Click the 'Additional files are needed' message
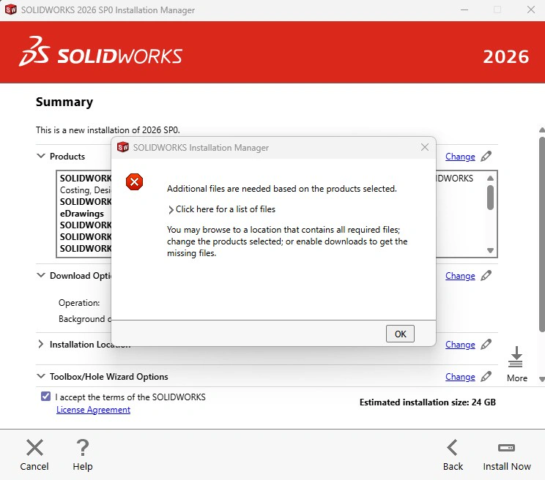 (x=282, y=189)
